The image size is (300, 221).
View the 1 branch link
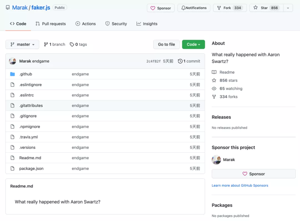[54, 45]
